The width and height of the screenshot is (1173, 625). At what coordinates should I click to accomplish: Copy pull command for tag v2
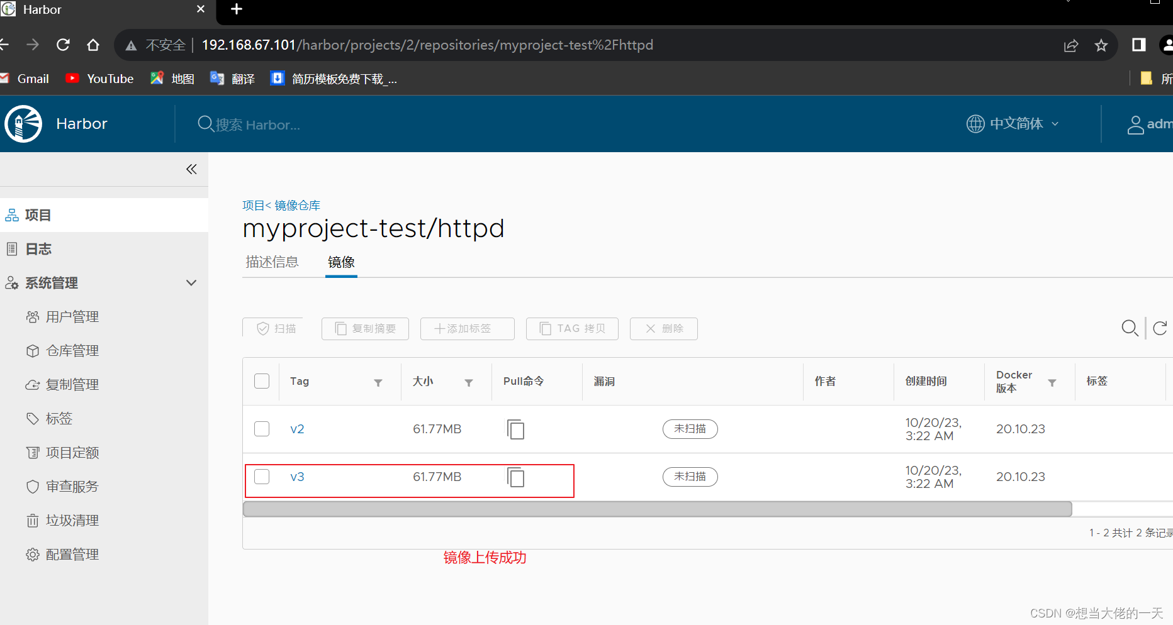515,429
